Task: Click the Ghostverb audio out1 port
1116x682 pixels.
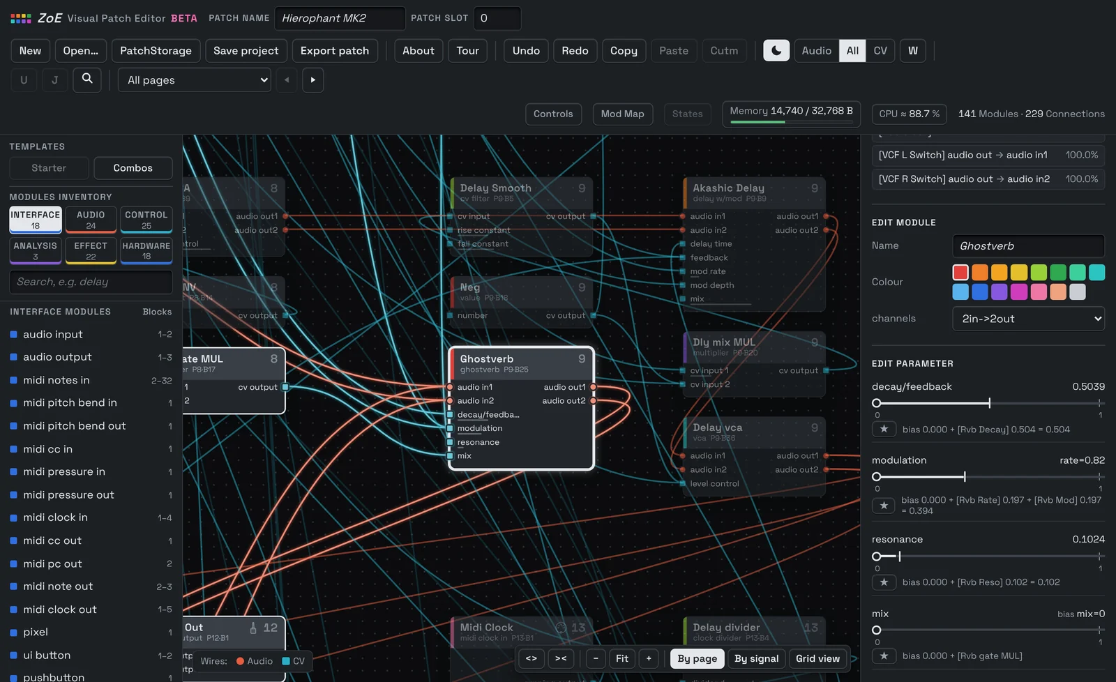Action: (x=593, y=387)
